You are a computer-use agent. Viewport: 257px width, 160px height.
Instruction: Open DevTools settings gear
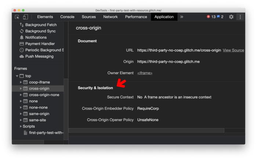[x=231, y=17]
